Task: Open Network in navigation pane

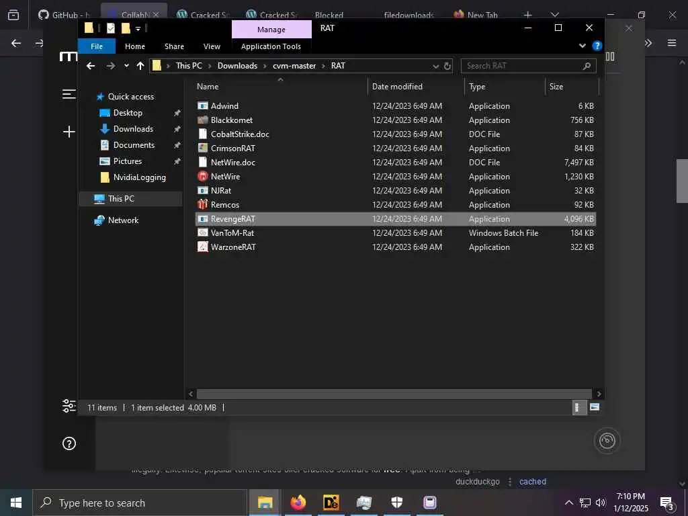Action: 123,220
